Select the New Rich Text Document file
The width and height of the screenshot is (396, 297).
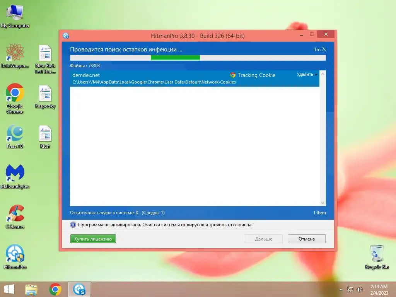coord(45,59)
